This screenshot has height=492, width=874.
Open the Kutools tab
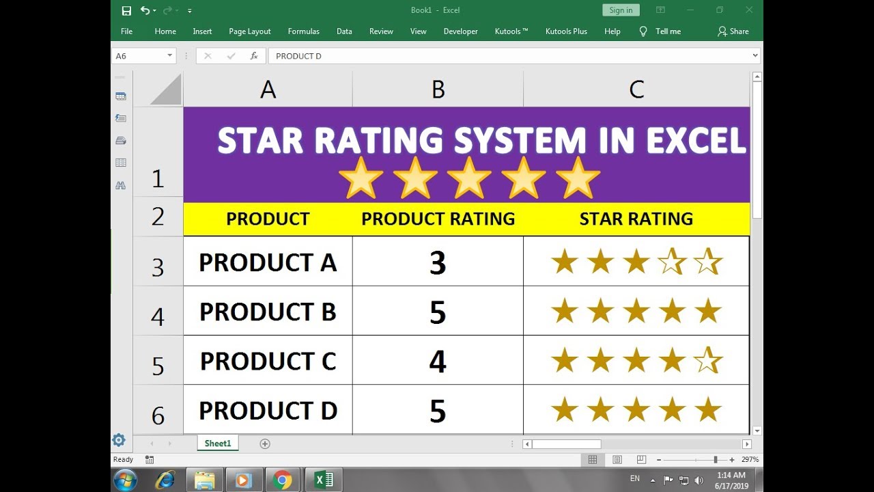pos(511,31)
